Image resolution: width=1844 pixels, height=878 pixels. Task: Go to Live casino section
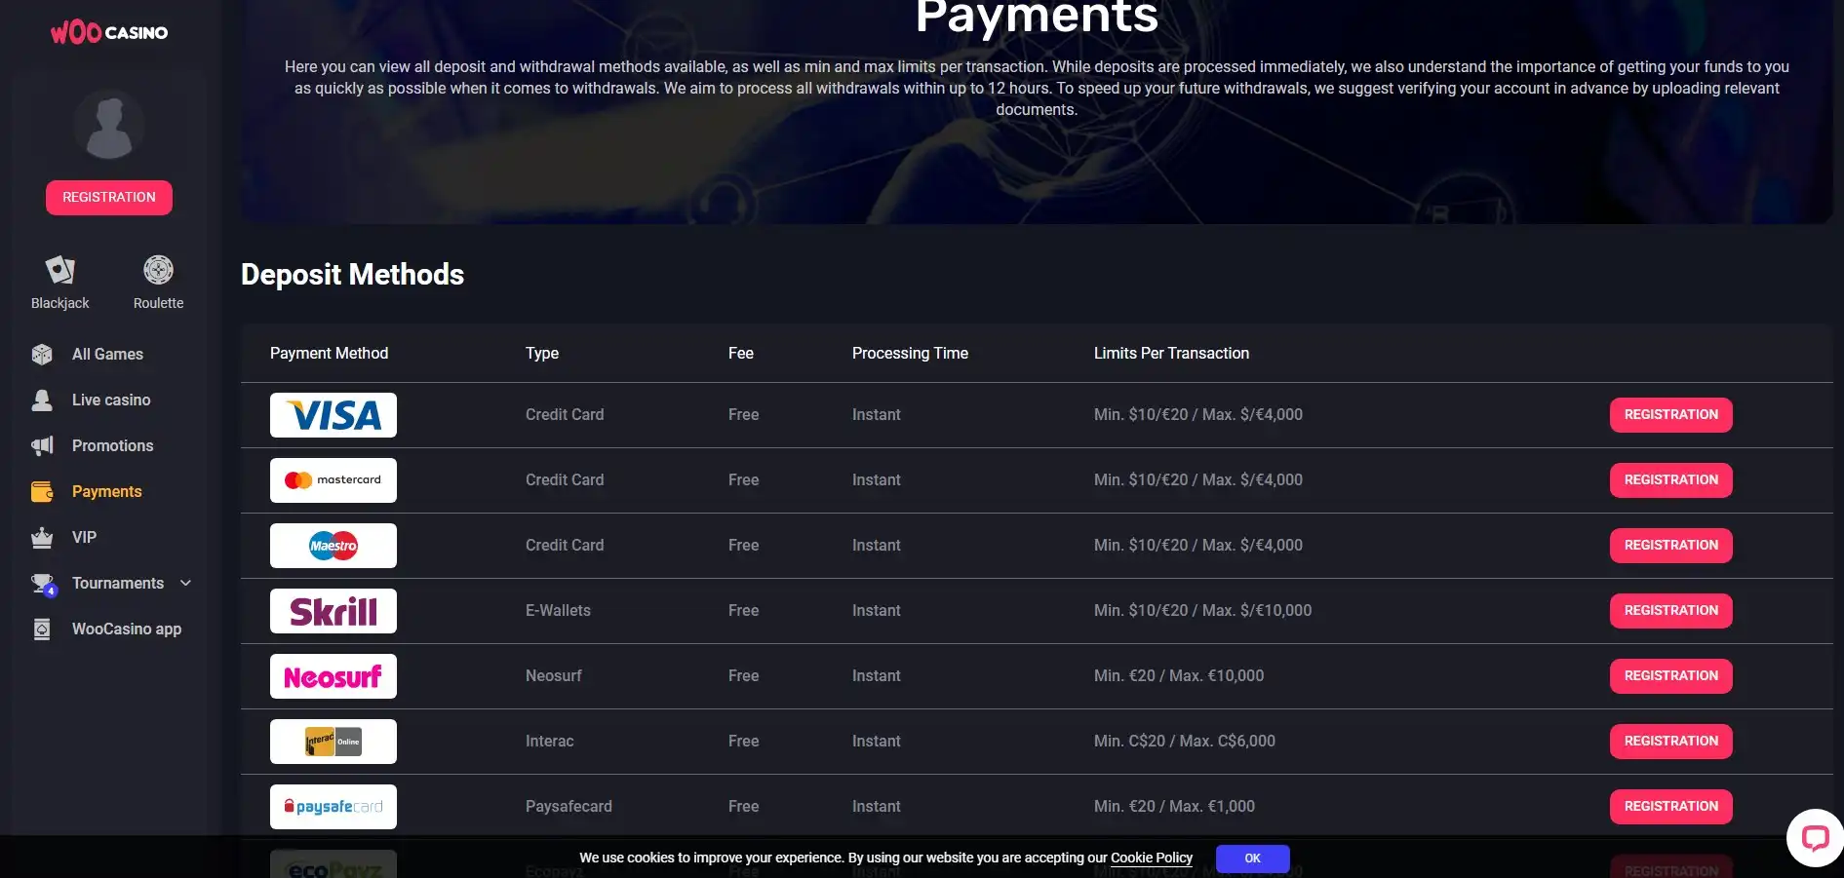point(111,401)
